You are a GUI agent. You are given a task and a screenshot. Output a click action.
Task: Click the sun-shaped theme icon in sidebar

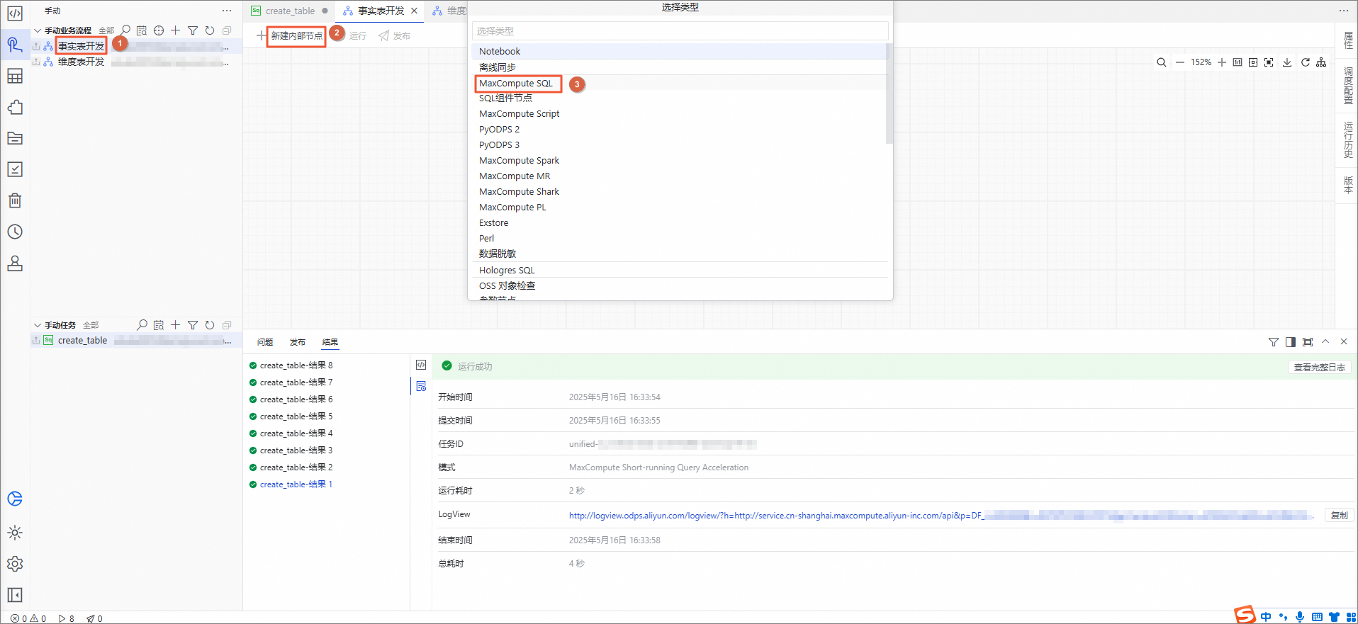[x=15, y=533]
